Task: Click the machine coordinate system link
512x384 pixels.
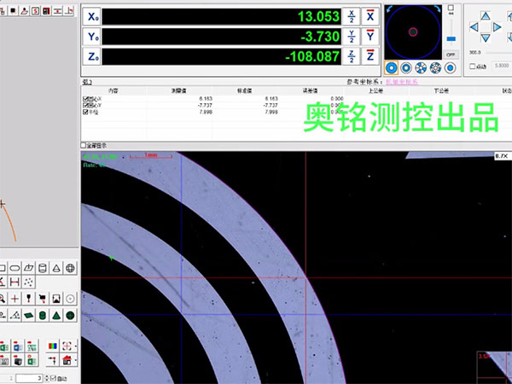Action: 399,82
